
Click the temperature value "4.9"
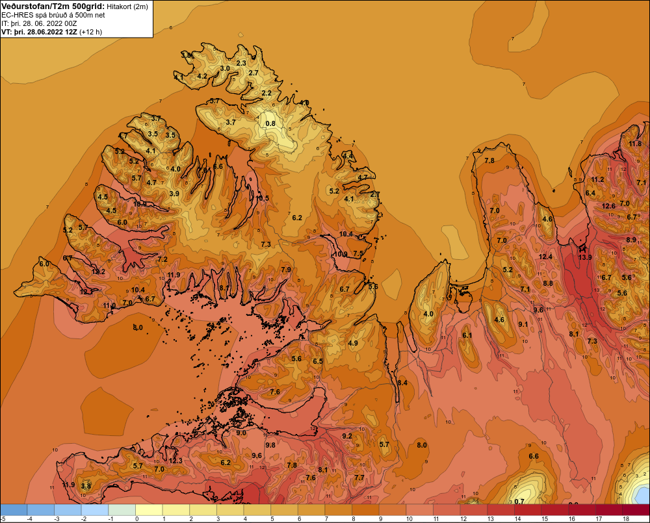point(353,343)
